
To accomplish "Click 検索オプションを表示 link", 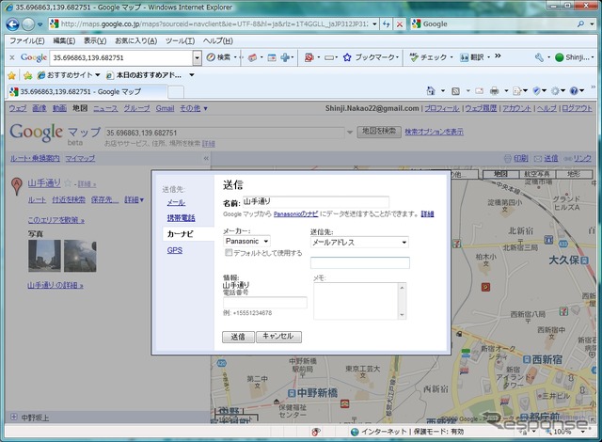I will pos(435,132).
